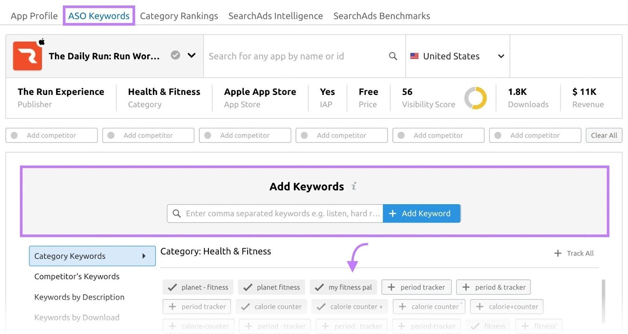
Task: Focus the comma separated keywords input field
Action: tap(275, 213)
